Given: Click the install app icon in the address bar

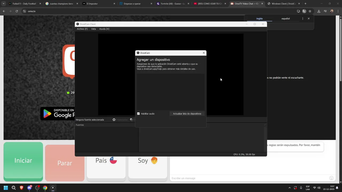Looking at the screenshot, I should 298,11.
